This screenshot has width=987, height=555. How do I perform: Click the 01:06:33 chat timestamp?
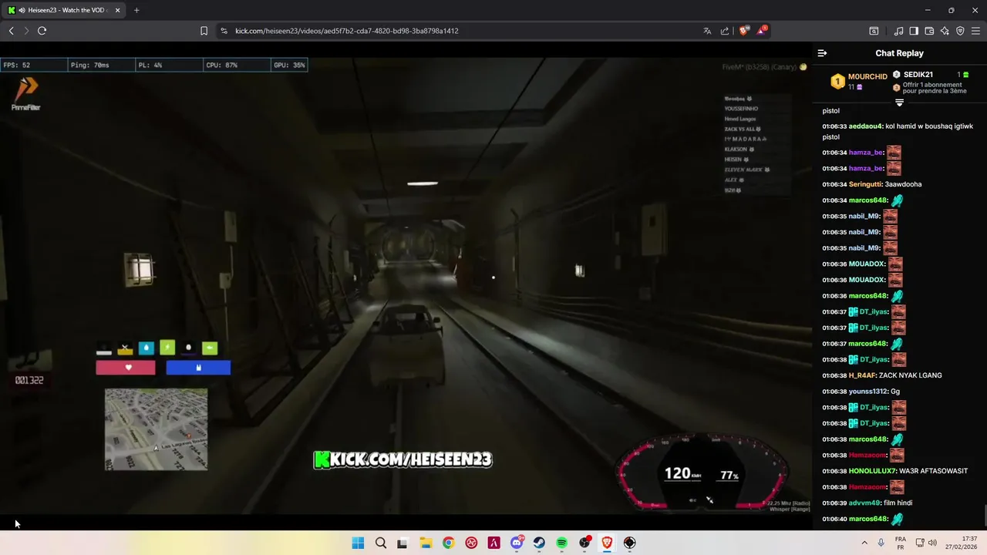point(834,126)
